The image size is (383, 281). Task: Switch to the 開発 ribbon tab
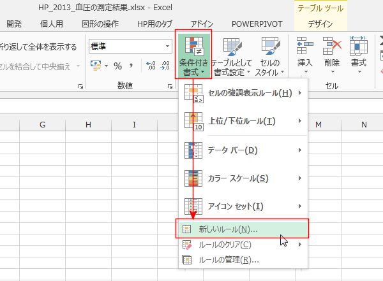pyautogui.click(x=14, y=24)
